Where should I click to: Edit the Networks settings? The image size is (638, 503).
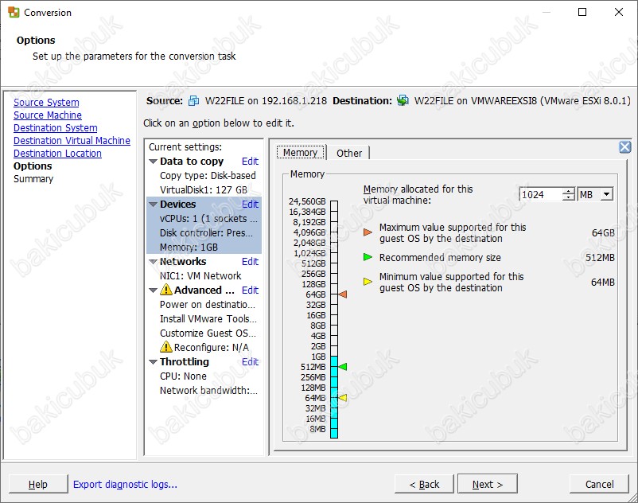[x=250, y=262]
